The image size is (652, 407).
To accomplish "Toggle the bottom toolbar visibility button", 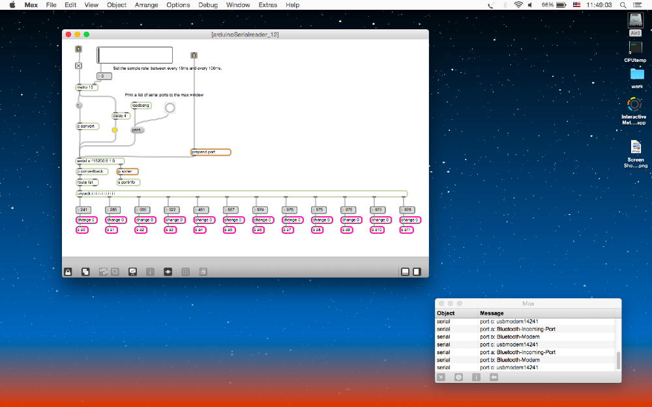I will coord(405,272).
